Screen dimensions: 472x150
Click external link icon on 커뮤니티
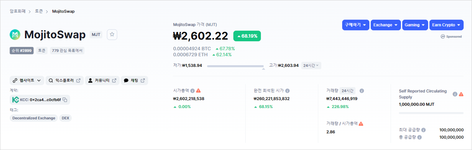(114, 81)
